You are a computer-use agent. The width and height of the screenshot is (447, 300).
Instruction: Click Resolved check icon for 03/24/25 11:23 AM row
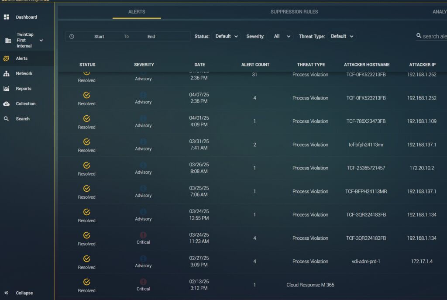pyautogui.click(x=87, y=235)
